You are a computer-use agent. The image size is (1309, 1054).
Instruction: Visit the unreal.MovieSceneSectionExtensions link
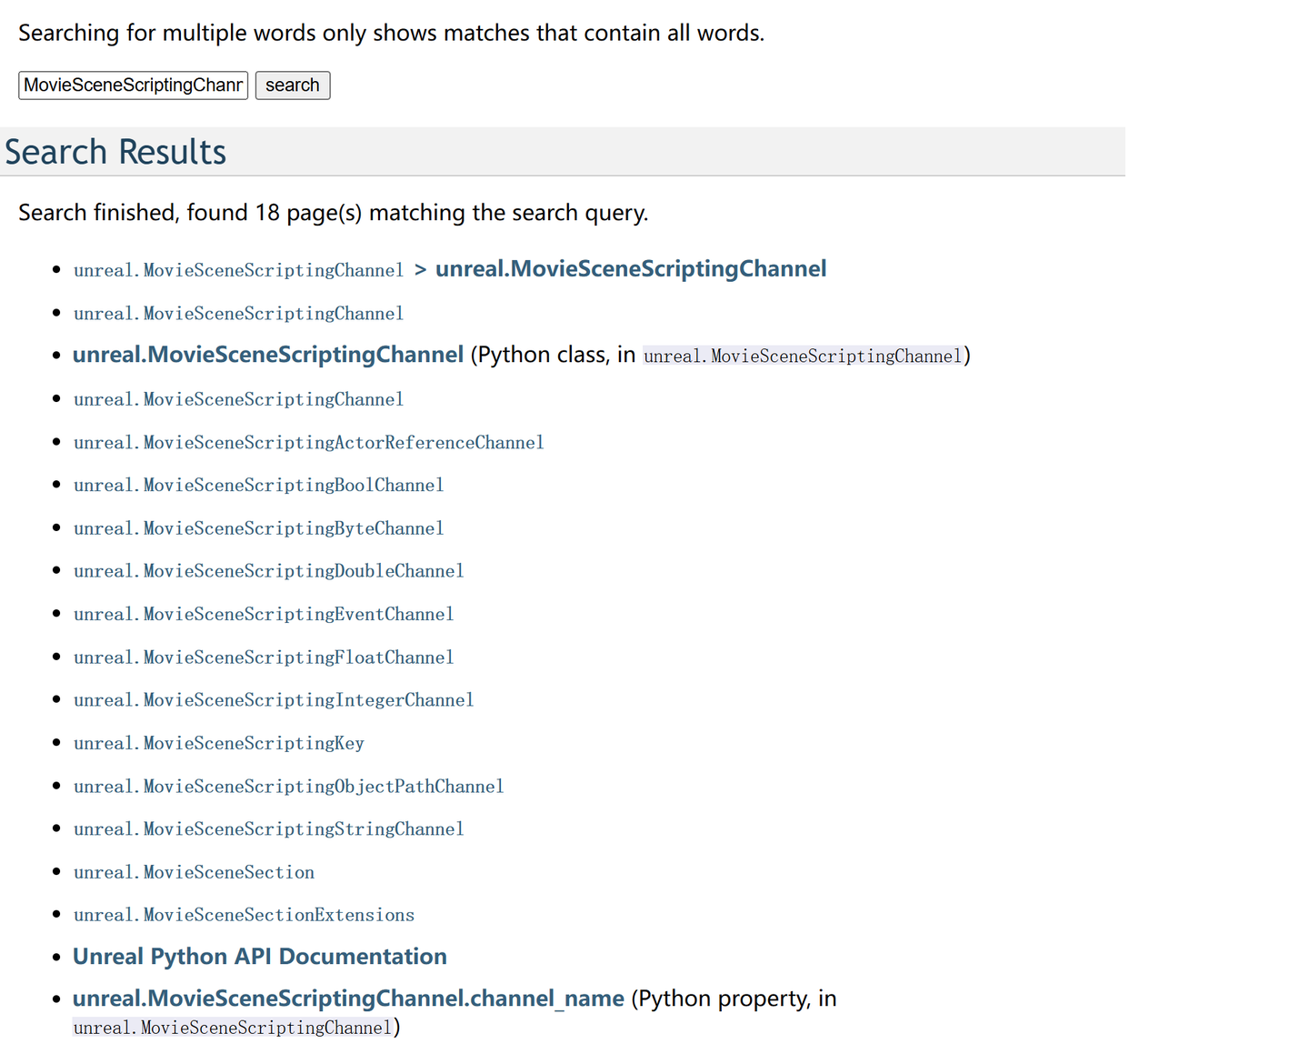point(244,916)
